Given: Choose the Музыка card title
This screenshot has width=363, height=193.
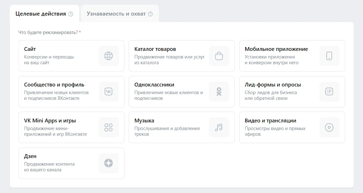Looking at the screenshot, I should (x=144, y=121).
